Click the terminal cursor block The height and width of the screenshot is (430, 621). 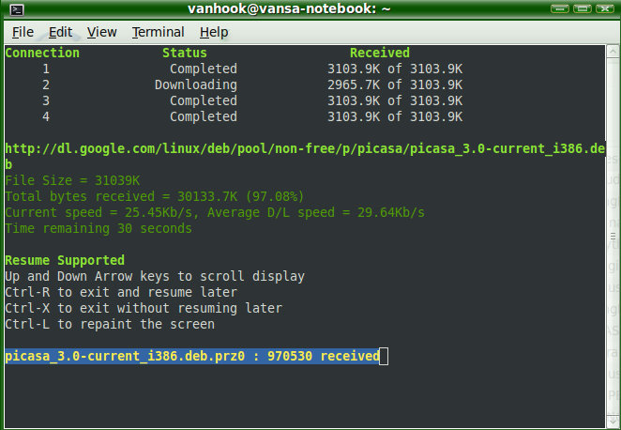(384, 356)
